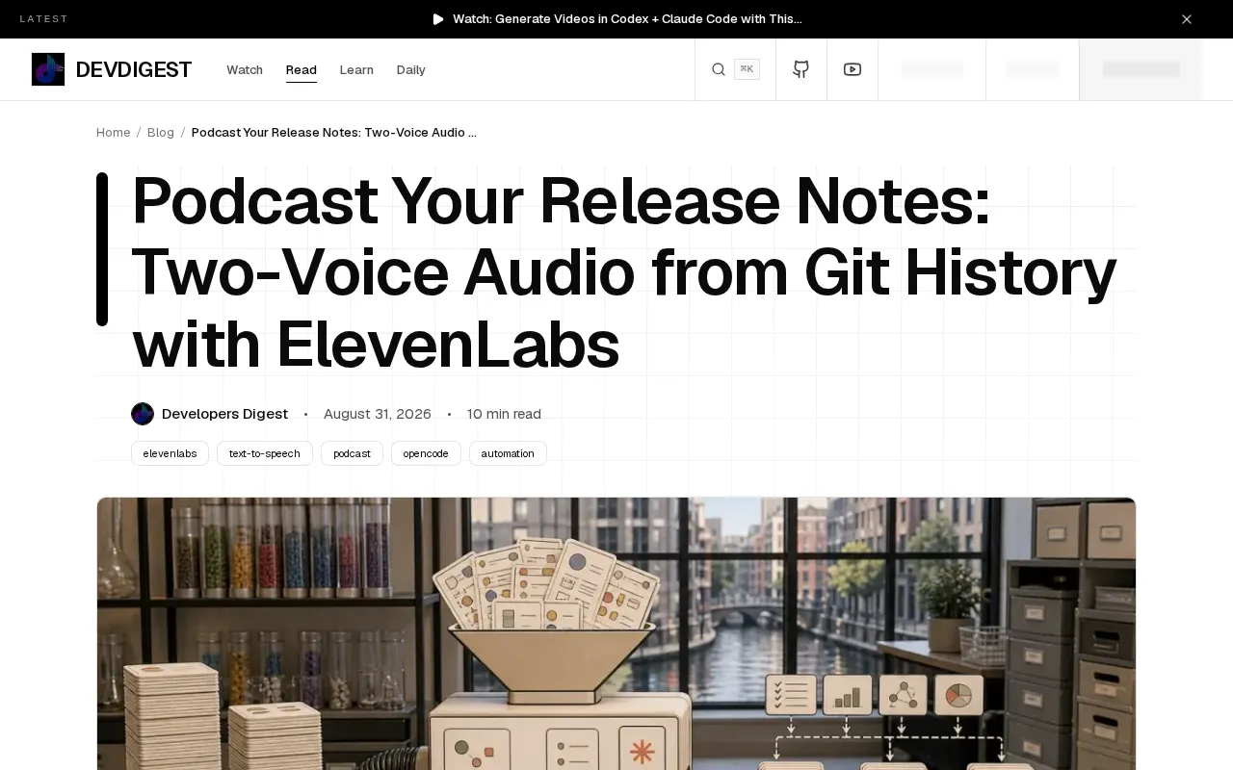Open Developers Digest author name link
Image resolution: width=1233 pixels, height=770 pixels.
coord(224,414)
